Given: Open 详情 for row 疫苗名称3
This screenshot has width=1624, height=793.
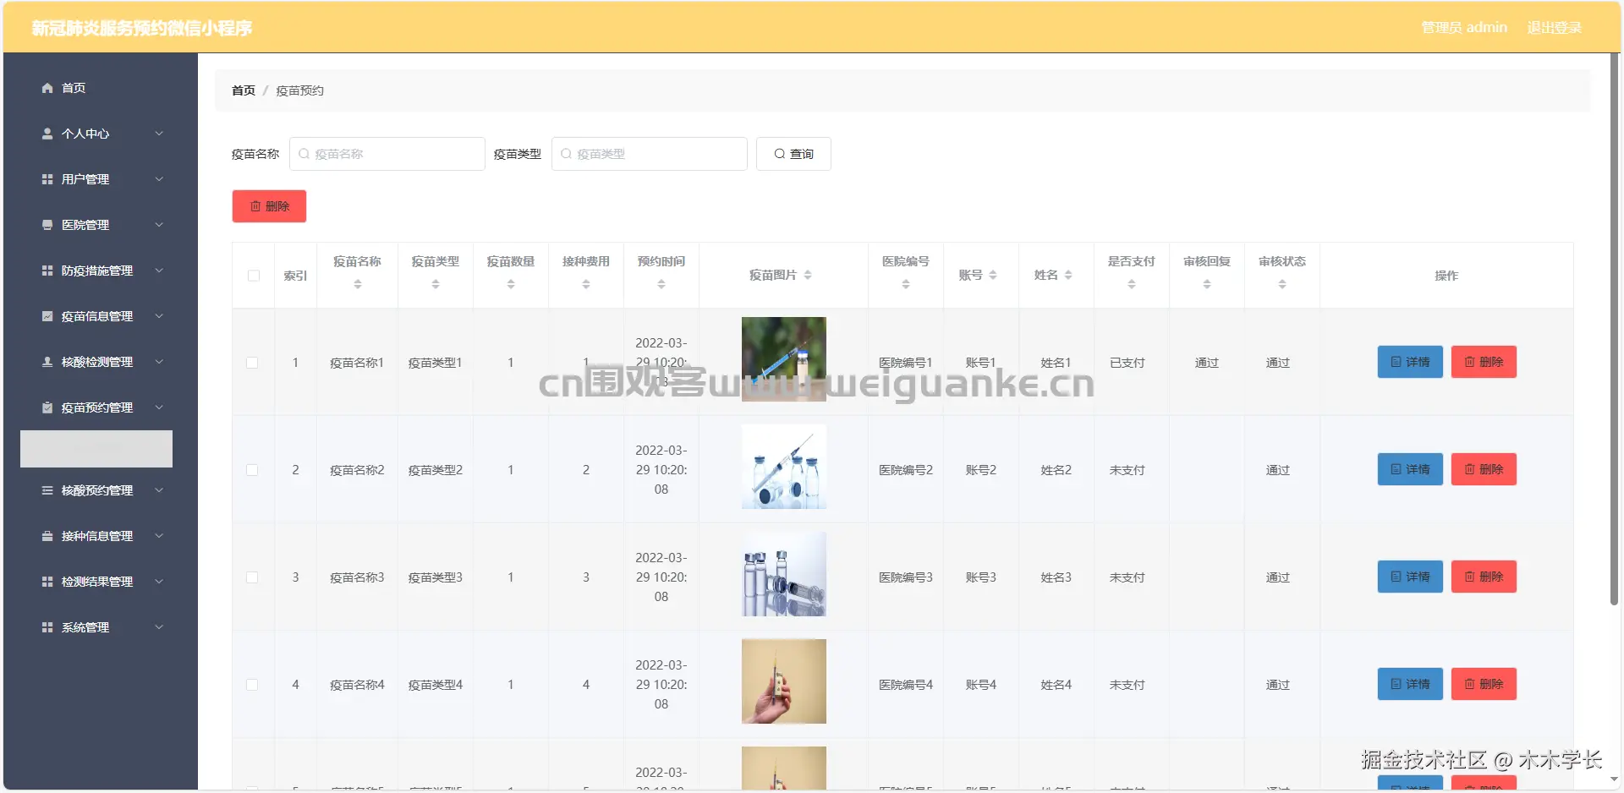Looking at the screenshot, I should pyautogui.click(x=1410, y=577).
